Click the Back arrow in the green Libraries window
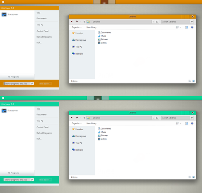Screen dimensions: 202x193 72,118
